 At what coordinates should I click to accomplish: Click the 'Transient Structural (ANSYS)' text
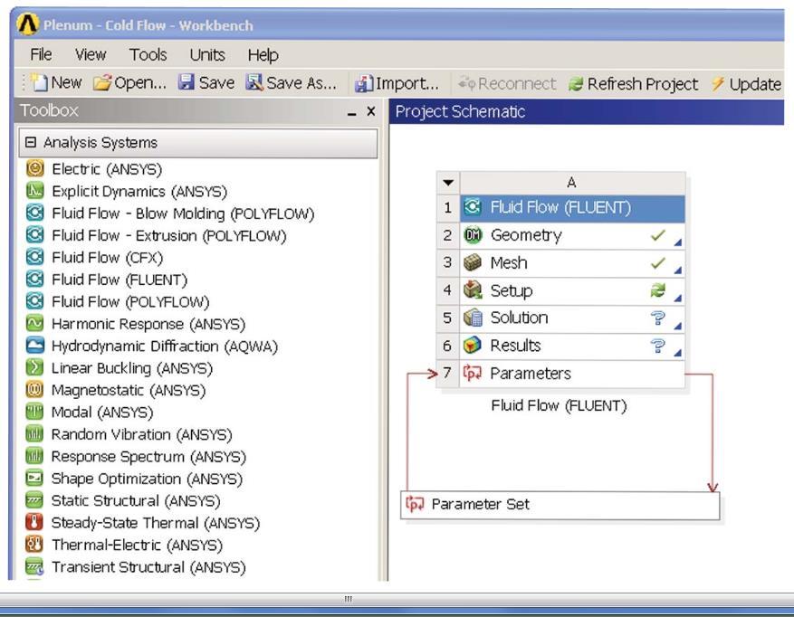tap(148, 567)
